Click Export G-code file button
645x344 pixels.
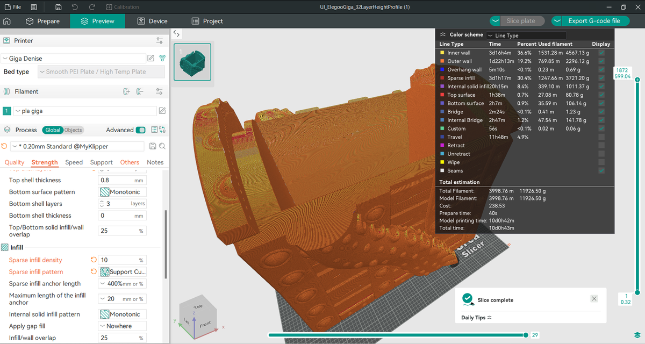click(593, 21)
